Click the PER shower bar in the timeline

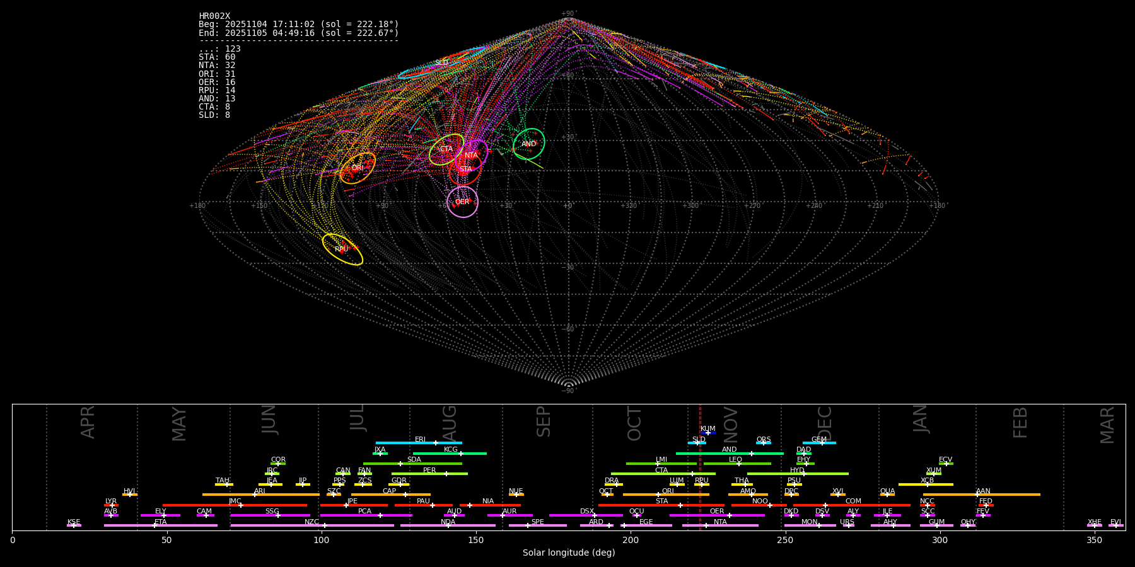(x=429, y=474)
